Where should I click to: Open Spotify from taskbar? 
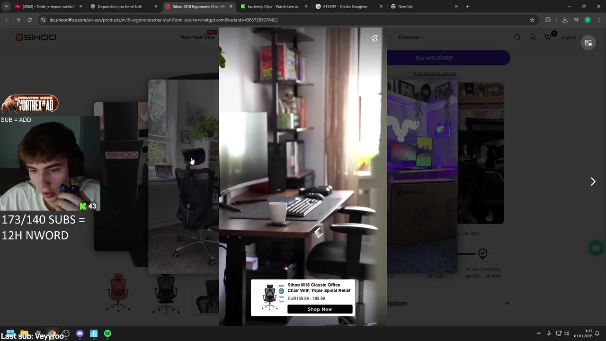click(x=107, y=333)
